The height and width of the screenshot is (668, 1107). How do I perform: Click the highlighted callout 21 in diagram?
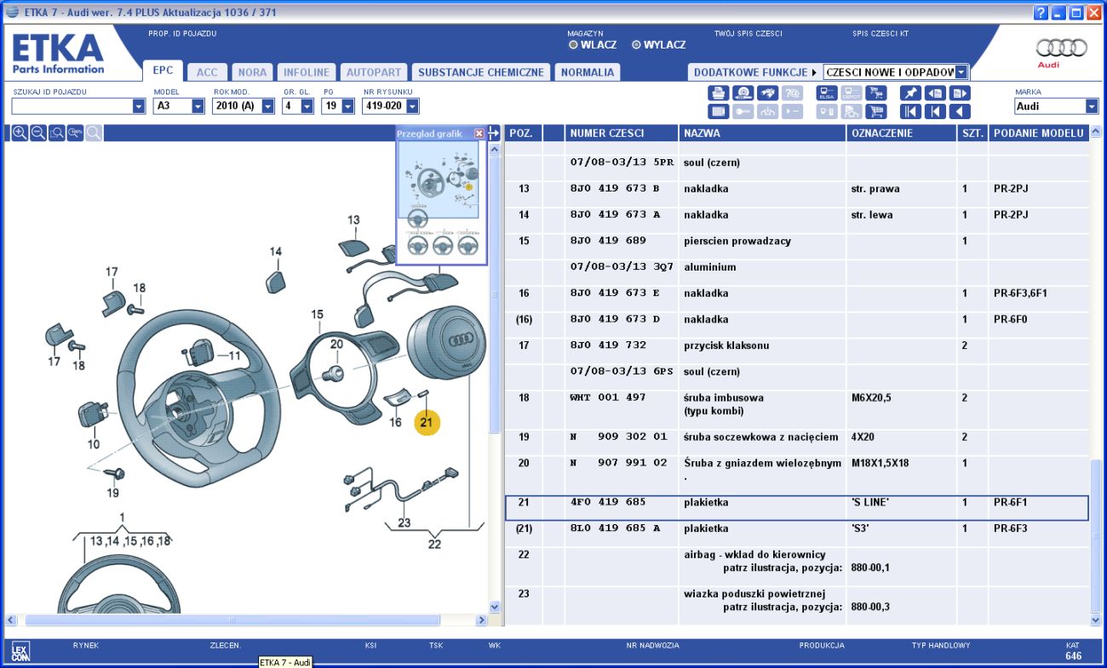[427, 422]
